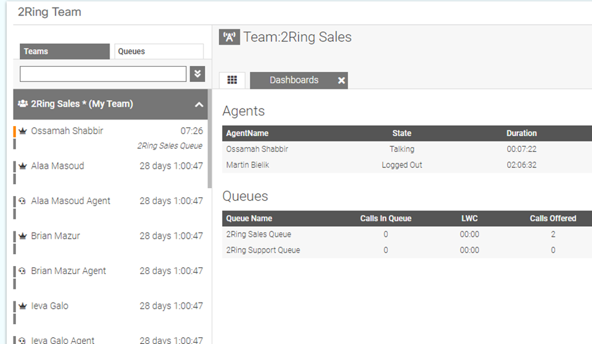592x344 pixels.
Task: Click the group icon in 2Ring Sales header
Action: 23,104
